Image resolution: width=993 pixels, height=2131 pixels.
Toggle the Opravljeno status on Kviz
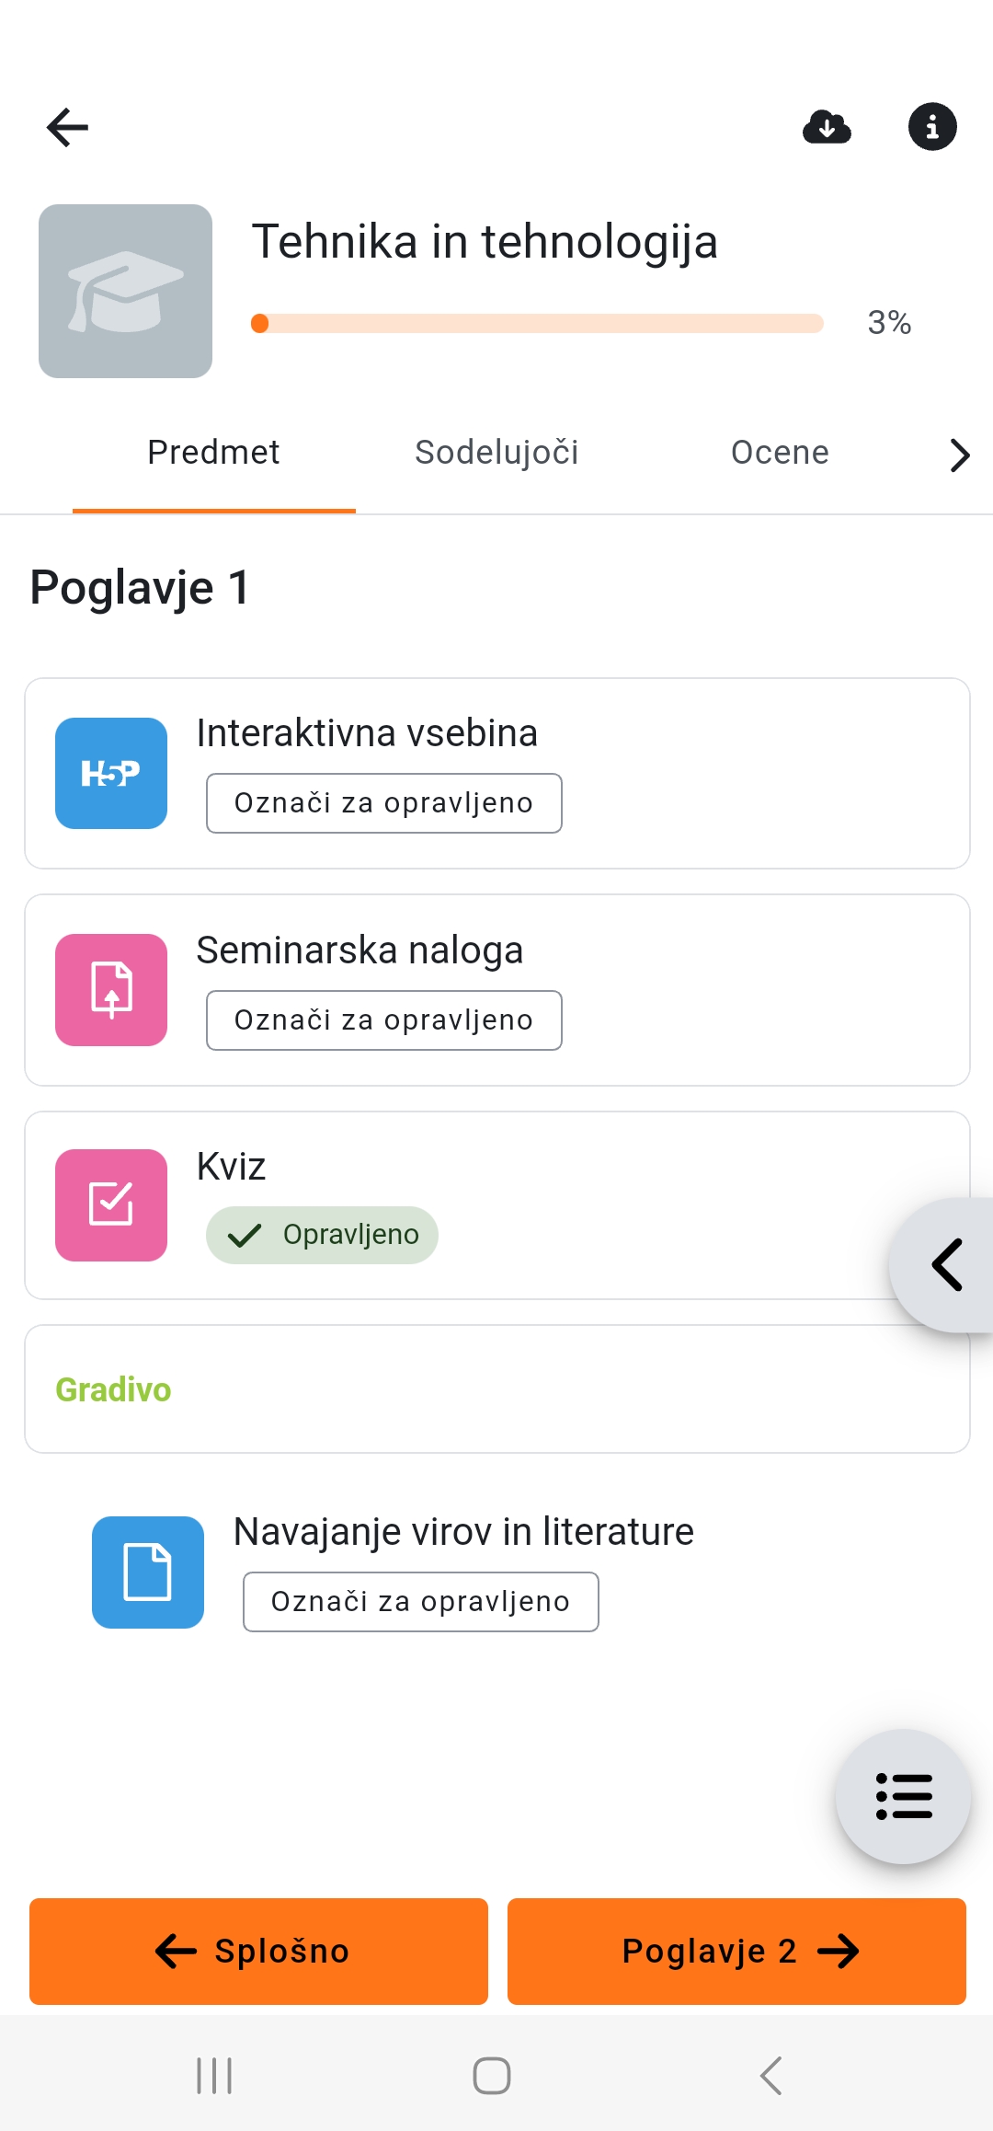(x=322, y=1235)
